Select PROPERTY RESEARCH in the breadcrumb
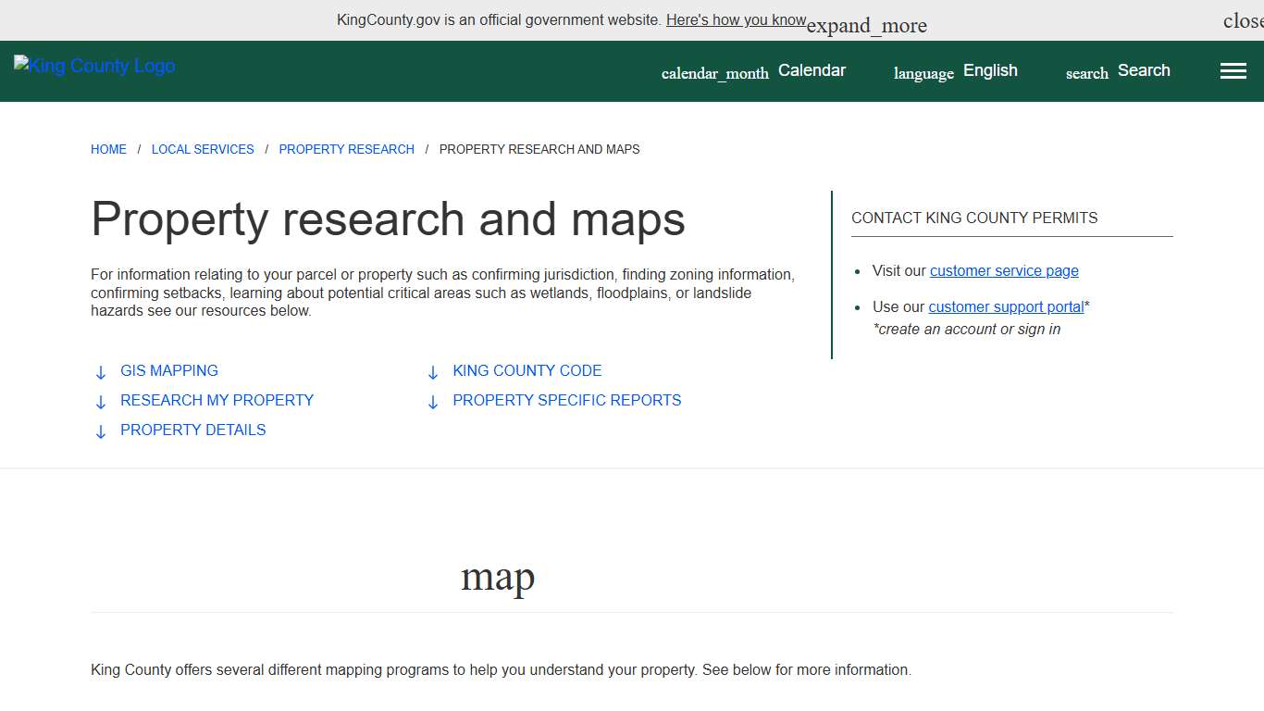Screen dimensions: 1264x711 [x=346, y=149]
